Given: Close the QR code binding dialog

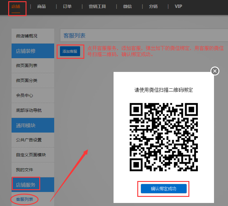Looking at the screenshot, I should click(x=215, y=71).
